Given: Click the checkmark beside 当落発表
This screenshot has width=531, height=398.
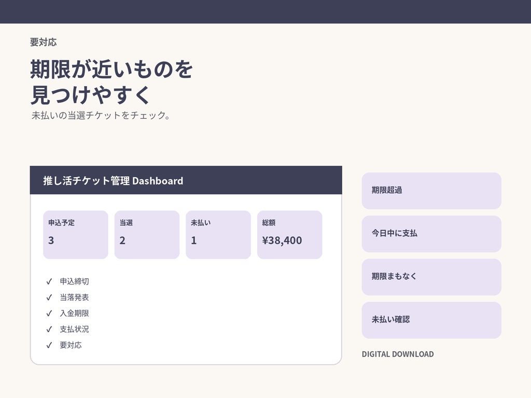Looking at the screenshot, I should tap(49, 297).
